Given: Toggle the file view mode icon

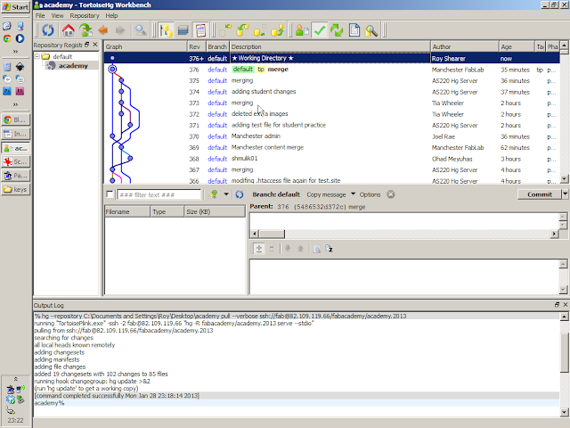Looking at the screenshot, I should pyautogui.click(x=272, y=249).
